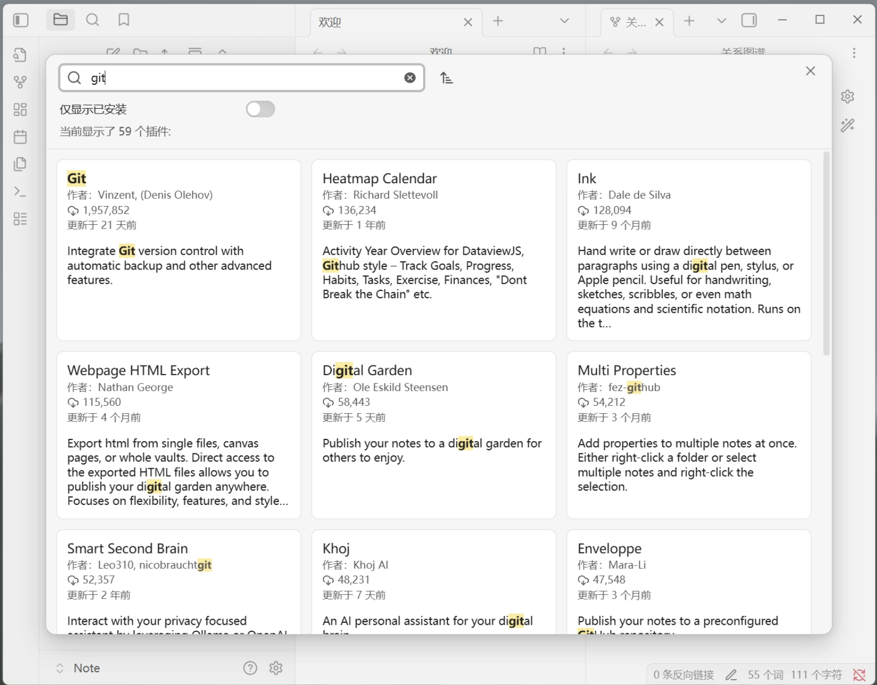The width and height of the screenshot is (877, 685).
Task: Open vault settings gear icon
Action: 275,668
